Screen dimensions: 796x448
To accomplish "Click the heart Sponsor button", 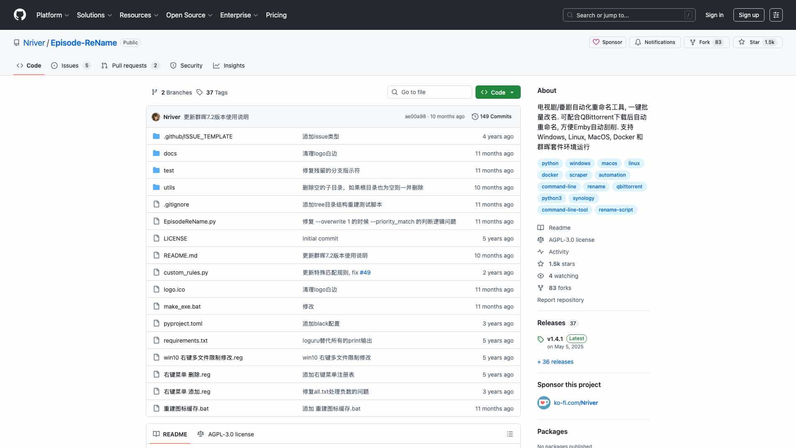I will pyautogui.click(x=607, y=42).
